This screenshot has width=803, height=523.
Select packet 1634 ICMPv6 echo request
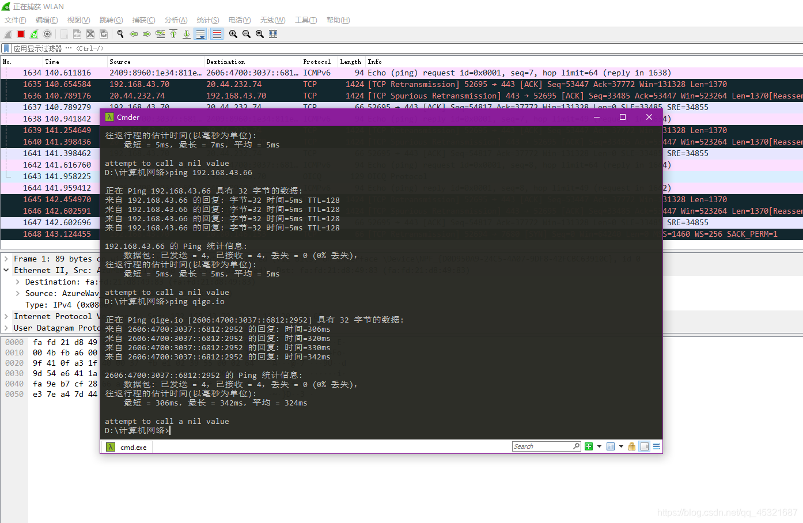pyautogui.click(x=401, y=73)
